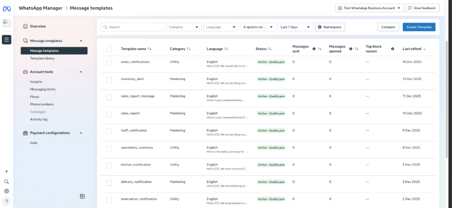
Task: Click the template Search field
Action: click(x=133, y=27)
